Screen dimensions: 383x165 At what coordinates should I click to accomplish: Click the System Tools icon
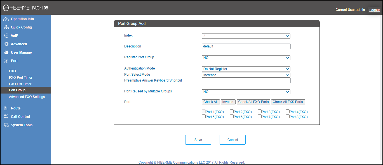[x=6, y=125]
